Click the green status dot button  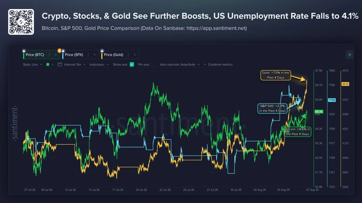coord(350,55)
